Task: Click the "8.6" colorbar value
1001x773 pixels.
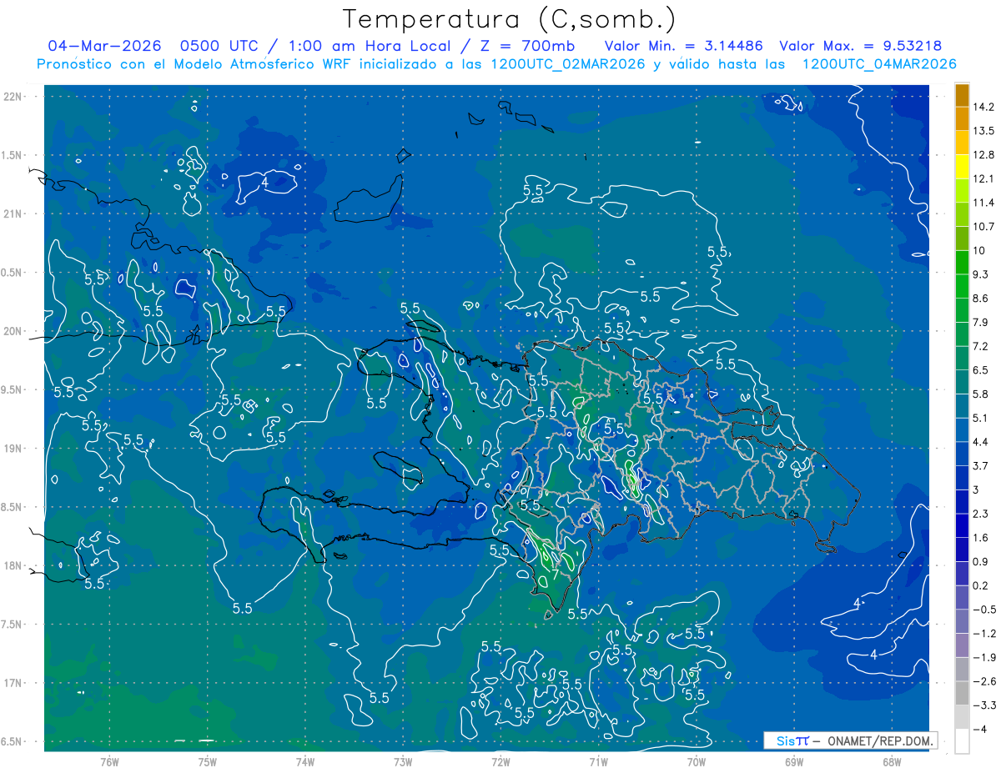Action: point(981,299)
